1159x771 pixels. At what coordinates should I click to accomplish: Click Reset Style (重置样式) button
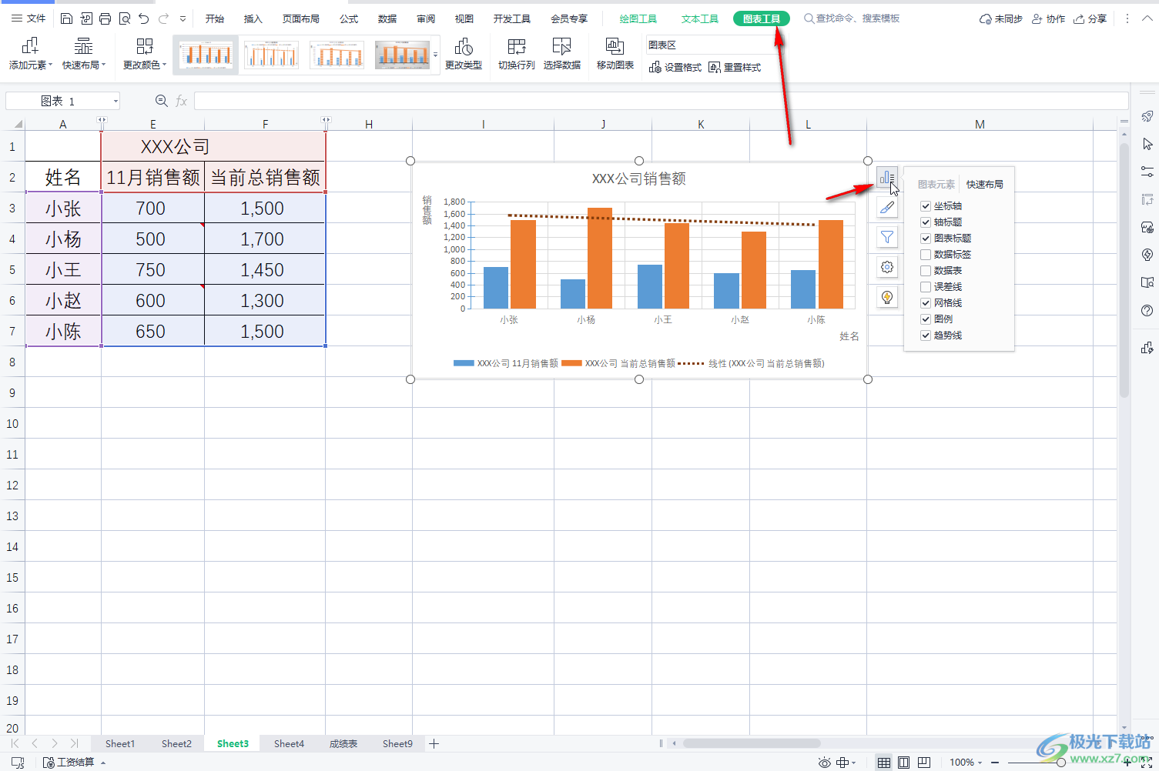click(x=735, y=68)
